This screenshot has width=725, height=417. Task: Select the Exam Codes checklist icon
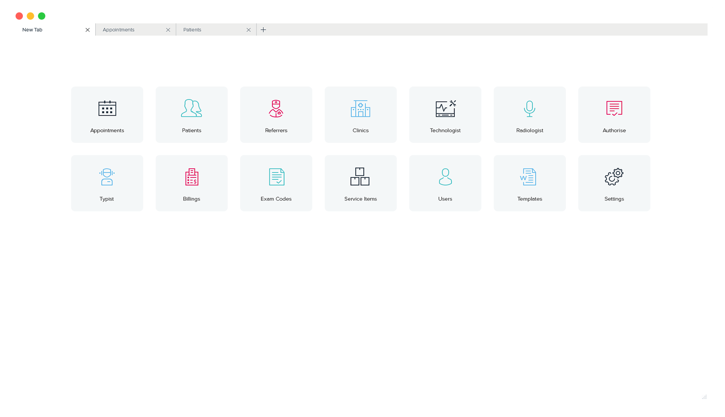point(276,177)
